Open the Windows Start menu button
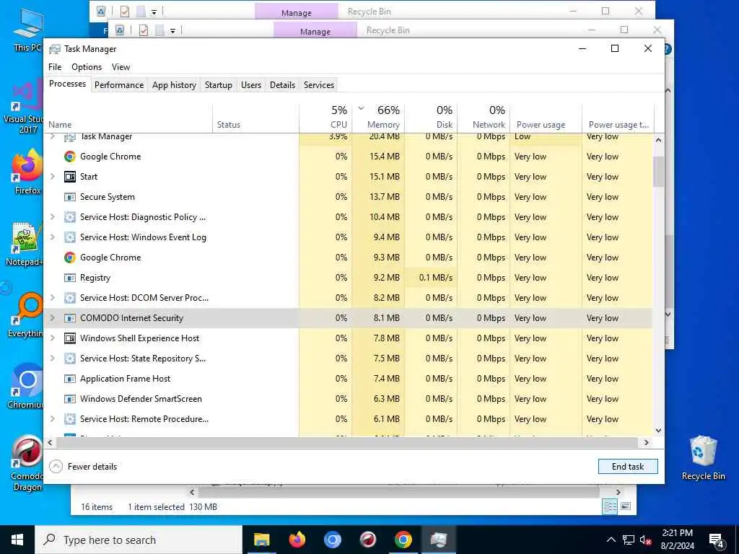 [17, 540]
